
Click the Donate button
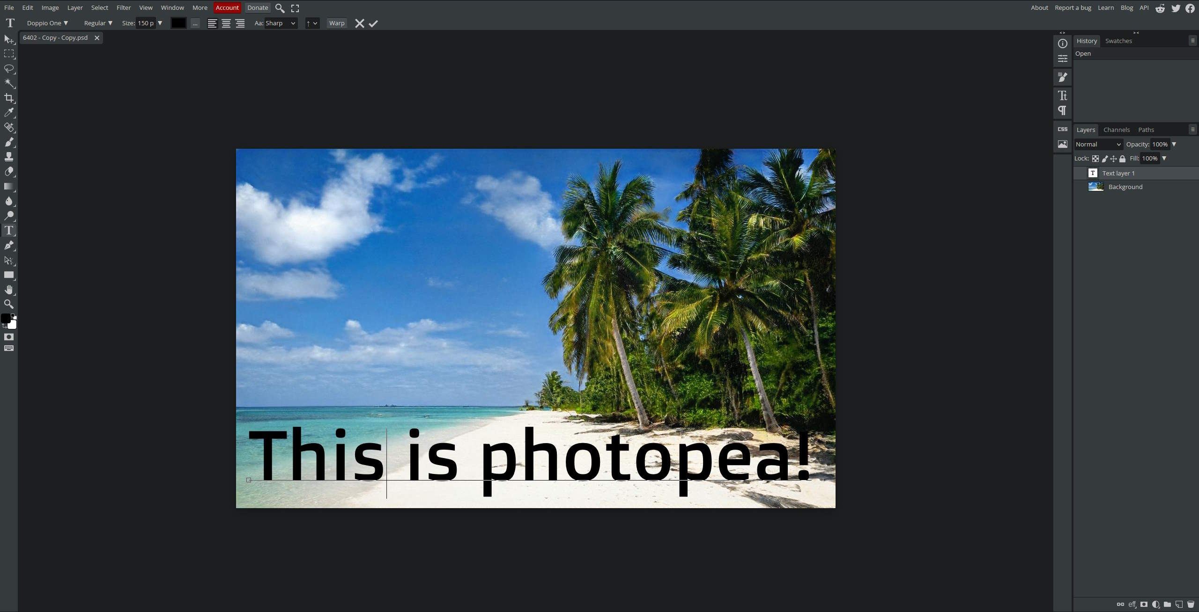(x=258, y=7)
